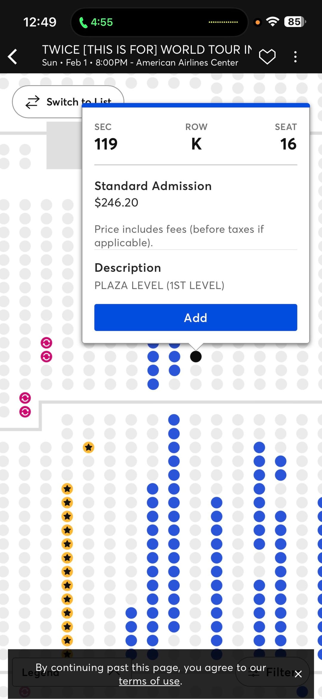322x699 pixels.
Task: Open the terms of use link
Action: pyautogui.click(x=149, y=681)
